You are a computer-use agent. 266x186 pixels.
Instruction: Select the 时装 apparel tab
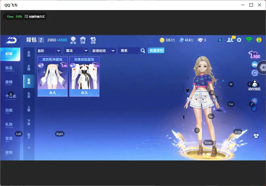pos(10,54)
